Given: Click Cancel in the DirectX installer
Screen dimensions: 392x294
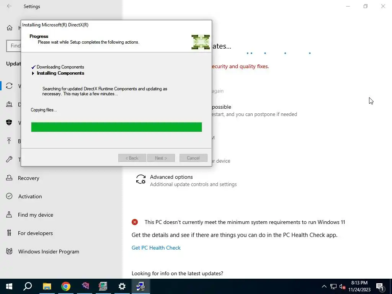Looking at the screenshot, I should click(193, 158).
